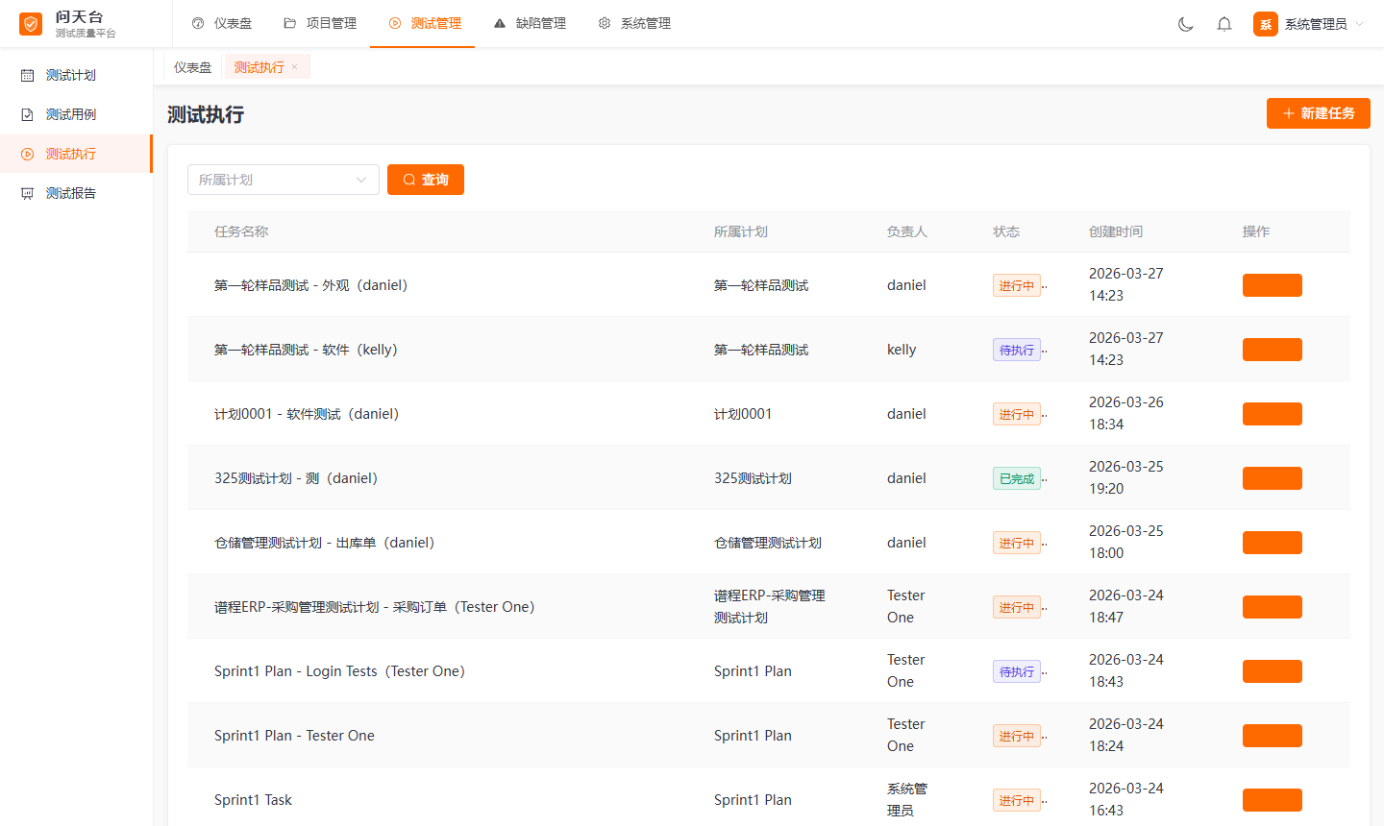Image resolution: width=1384 pixels, height=826 pixels.
Task: Open the 所属计划 filter dropdown
Action: pos(284,180)
